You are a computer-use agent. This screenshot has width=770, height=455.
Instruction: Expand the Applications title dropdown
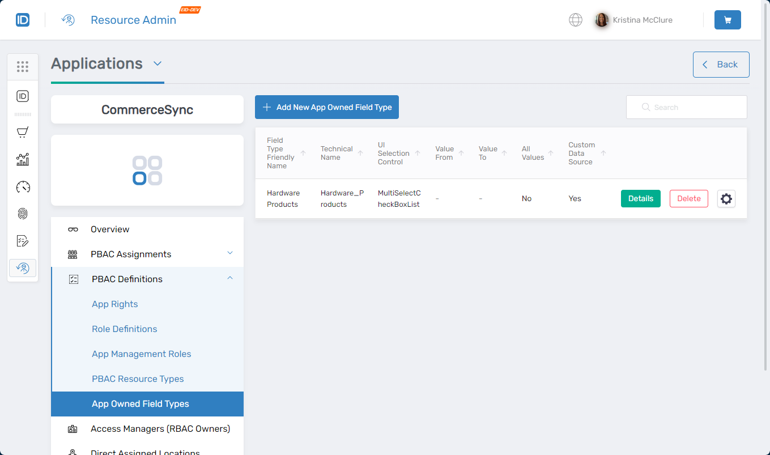[158, 63]
